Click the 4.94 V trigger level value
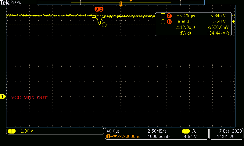Viewport: 244px width, 146px height. (190, 137)
